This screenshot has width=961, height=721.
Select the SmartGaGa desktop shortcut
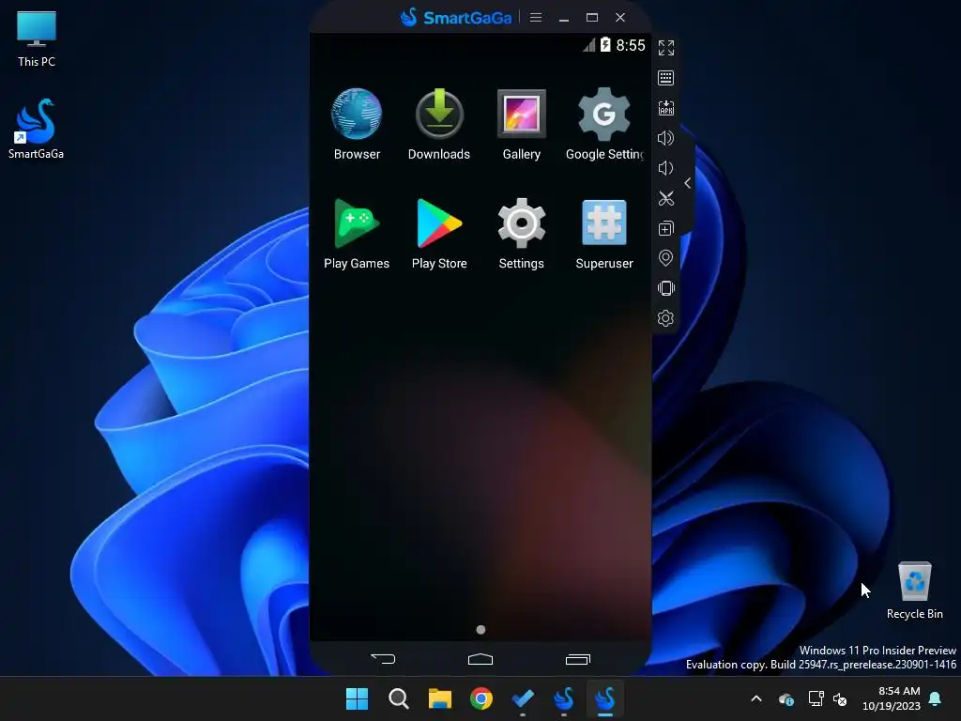coord(37,129)
